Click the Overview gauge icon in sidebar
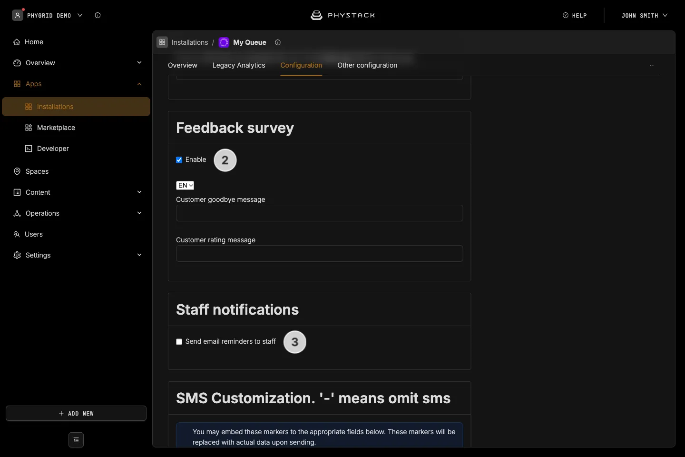This screenshot has height=457, width=685. click(17, 63)
